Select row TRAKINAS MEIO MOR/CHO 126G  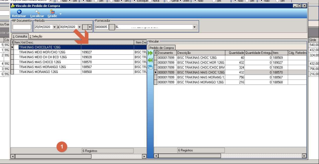pos(78,52)
